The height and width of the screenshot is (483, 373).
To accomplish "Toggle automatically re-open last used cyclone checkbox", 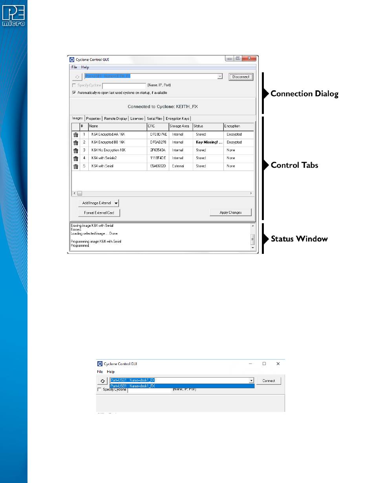I will click(x=74, y=93).
